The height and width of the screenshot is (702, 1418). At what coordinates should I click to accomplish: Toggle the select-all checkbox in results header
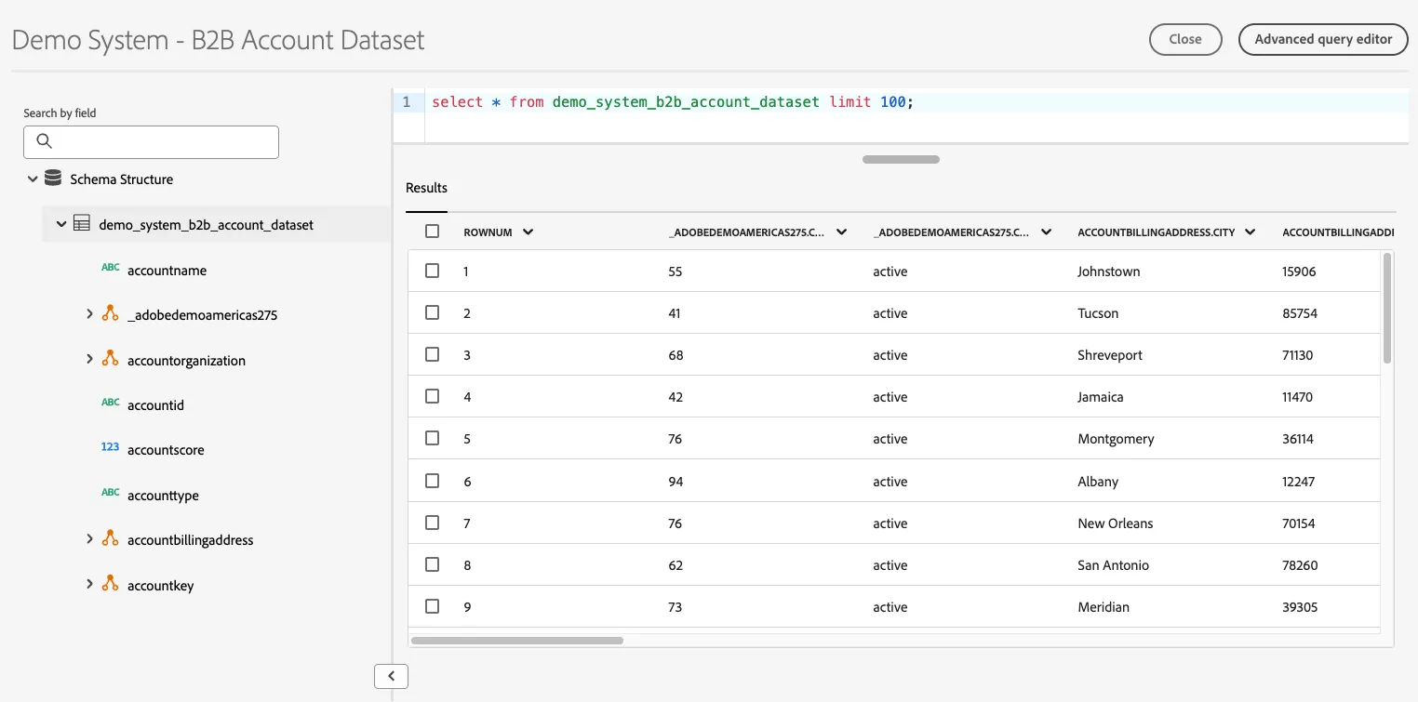[432, 232]
